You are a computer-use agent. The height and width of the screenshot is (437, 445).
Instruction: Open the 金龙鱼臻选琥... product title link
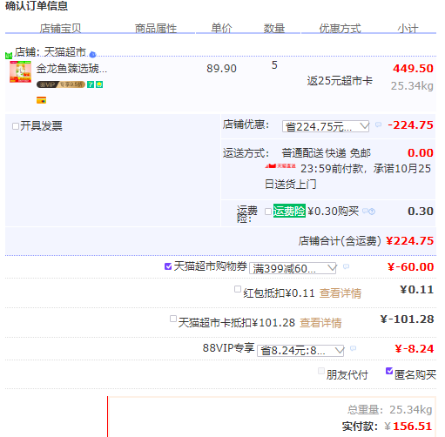click(71, 69)
